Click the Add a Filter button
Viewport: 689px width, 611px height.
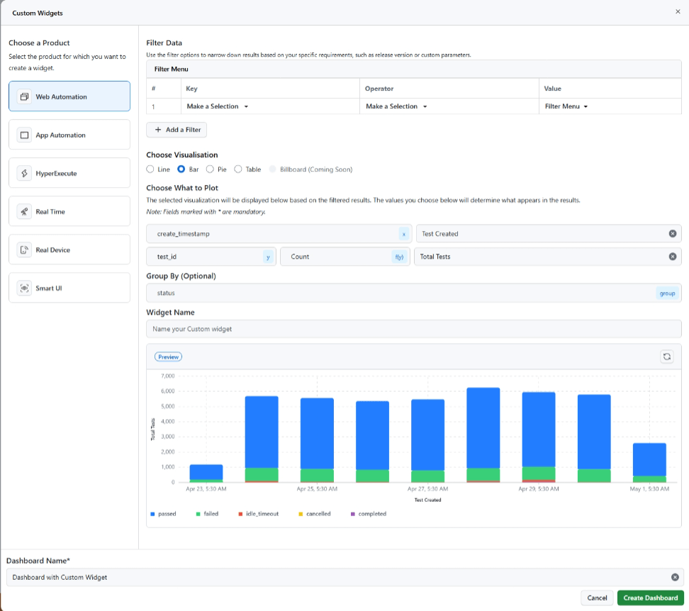177,130
